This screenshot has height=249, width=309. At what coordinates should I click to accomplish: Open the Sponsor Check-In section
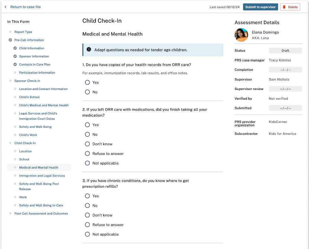point(27,81)
